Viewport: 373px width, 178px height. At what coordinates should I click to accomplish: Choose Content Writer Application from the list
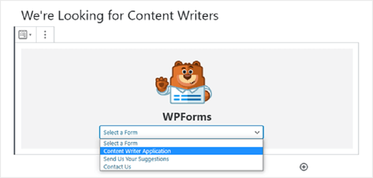pos(181,151)
